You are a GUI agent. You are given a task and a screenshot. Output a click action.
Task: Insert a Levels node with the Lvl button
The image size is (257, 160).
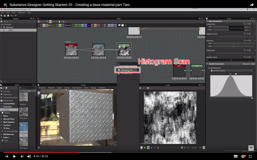click(82, 26)
